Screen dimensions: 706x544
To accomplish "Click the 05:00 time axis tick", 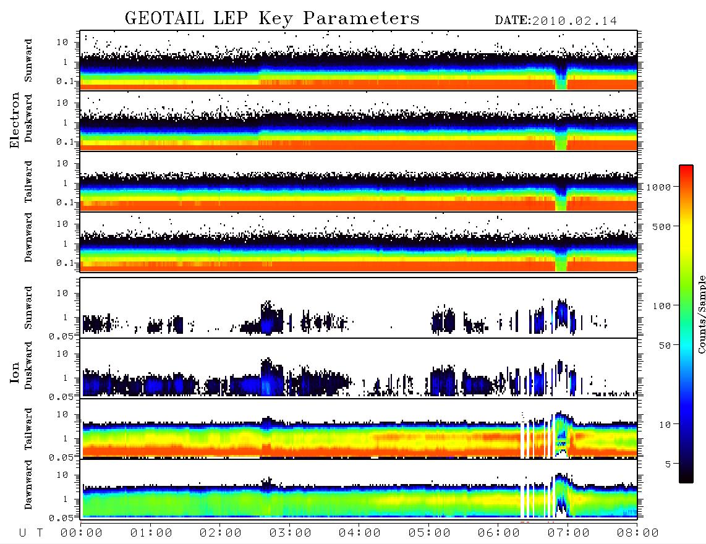I will point(429,533).
